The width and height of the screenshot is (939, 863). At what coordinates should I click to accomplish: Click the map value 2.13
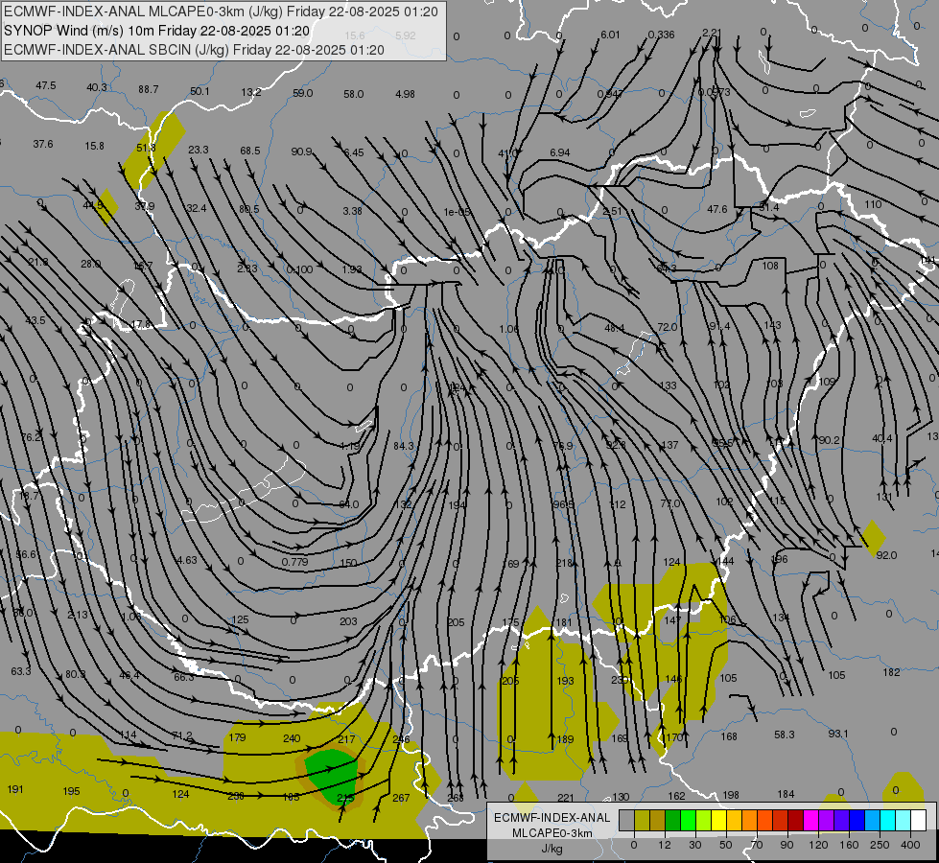coord(78,615)
